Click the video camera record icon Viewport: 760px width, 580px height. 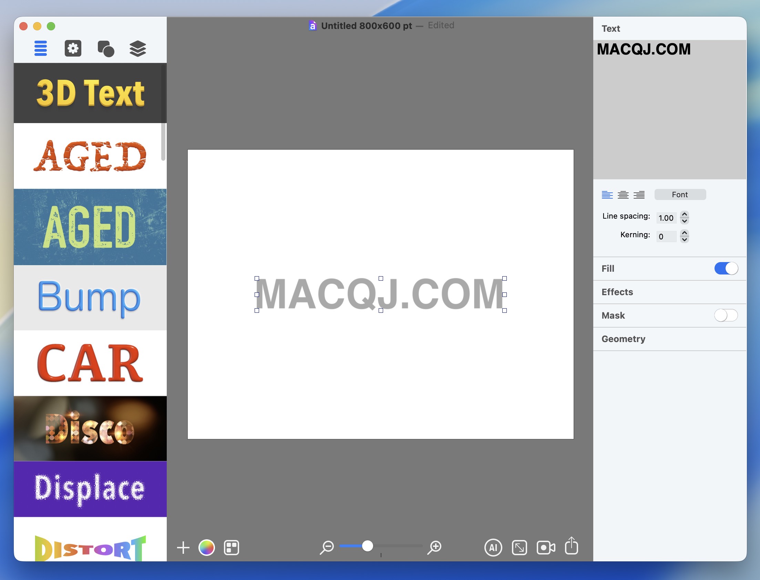click(x=545, y=548)
